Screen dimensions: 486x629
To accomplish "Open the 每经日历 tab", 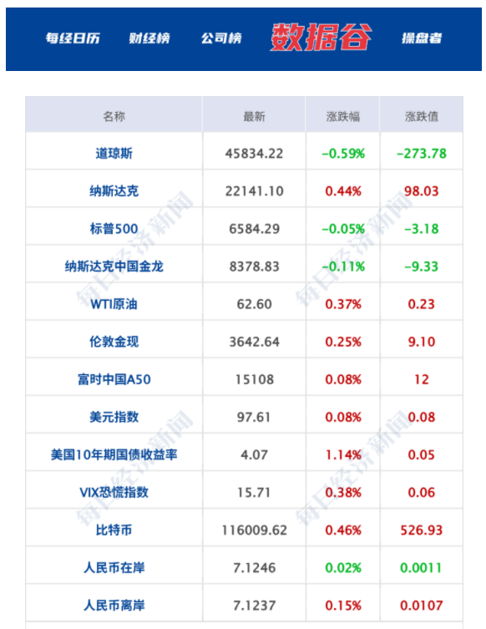I will (x=73, y=38).
